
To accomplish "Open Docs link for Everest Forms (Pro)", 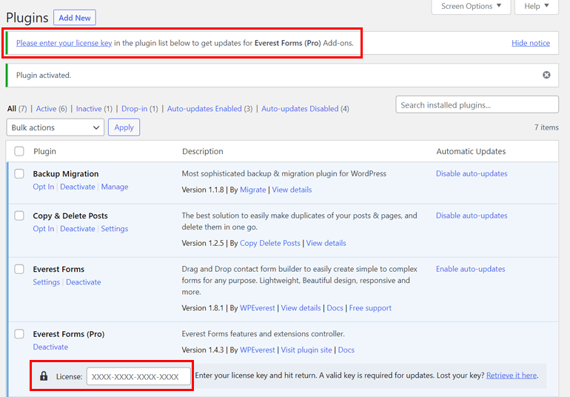I will [x=346, y=350].
